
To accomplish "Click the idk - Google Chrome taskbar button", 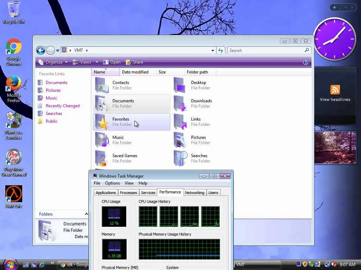I will coord(73,265).
